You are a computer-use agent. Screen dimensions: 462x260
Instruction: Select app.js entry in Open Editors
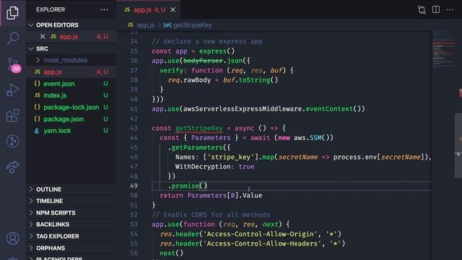[x=71, y=37]
